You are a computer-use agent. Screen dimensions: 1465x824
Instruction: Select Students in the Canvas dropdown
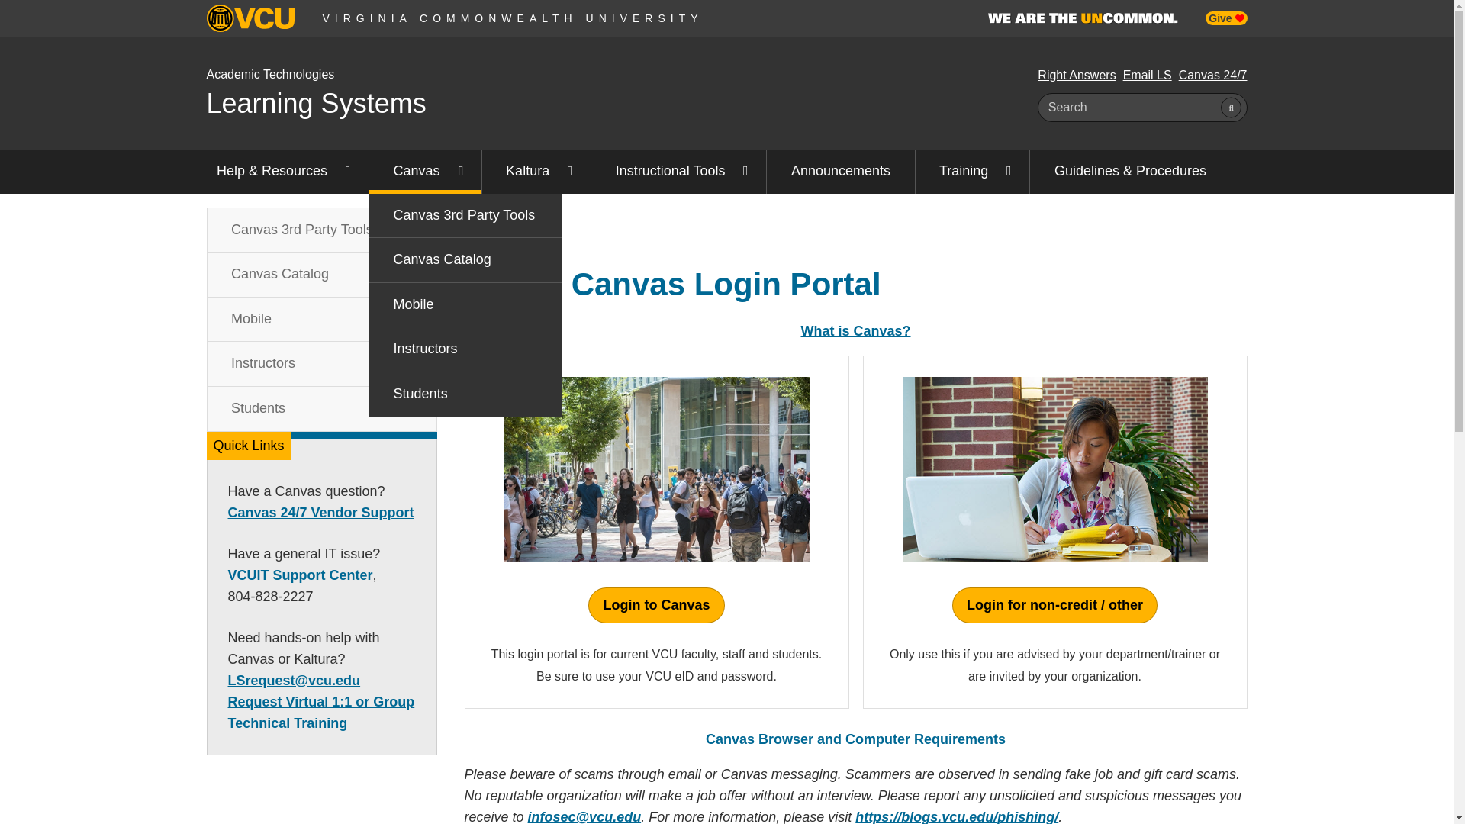(x=465, y=394)
